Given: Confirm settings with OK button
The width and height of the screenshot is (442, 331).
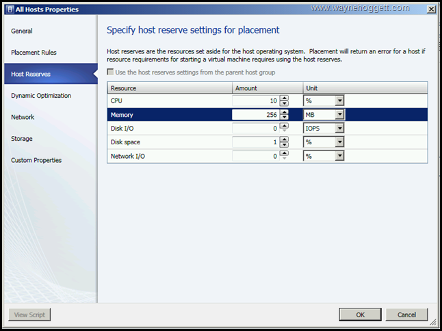Looking at the screenshot, I should [x=360, y=315].
